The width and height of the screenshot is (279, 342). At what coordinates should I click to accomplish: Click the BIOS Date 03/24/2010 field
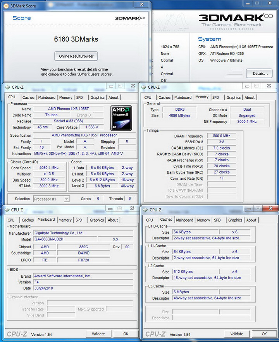pos(83,288)
